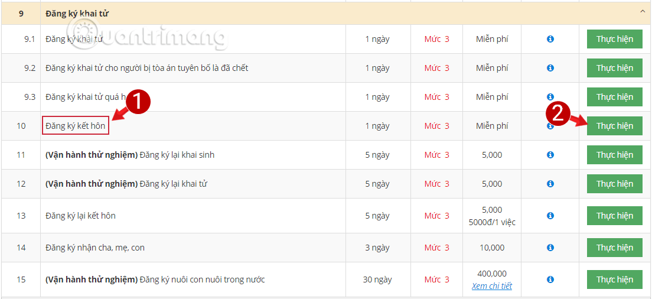Click Thực hiện for Đăng ký lại khai sinh
Viewport: 652px width, 299px height.
[x=614, y=155]
